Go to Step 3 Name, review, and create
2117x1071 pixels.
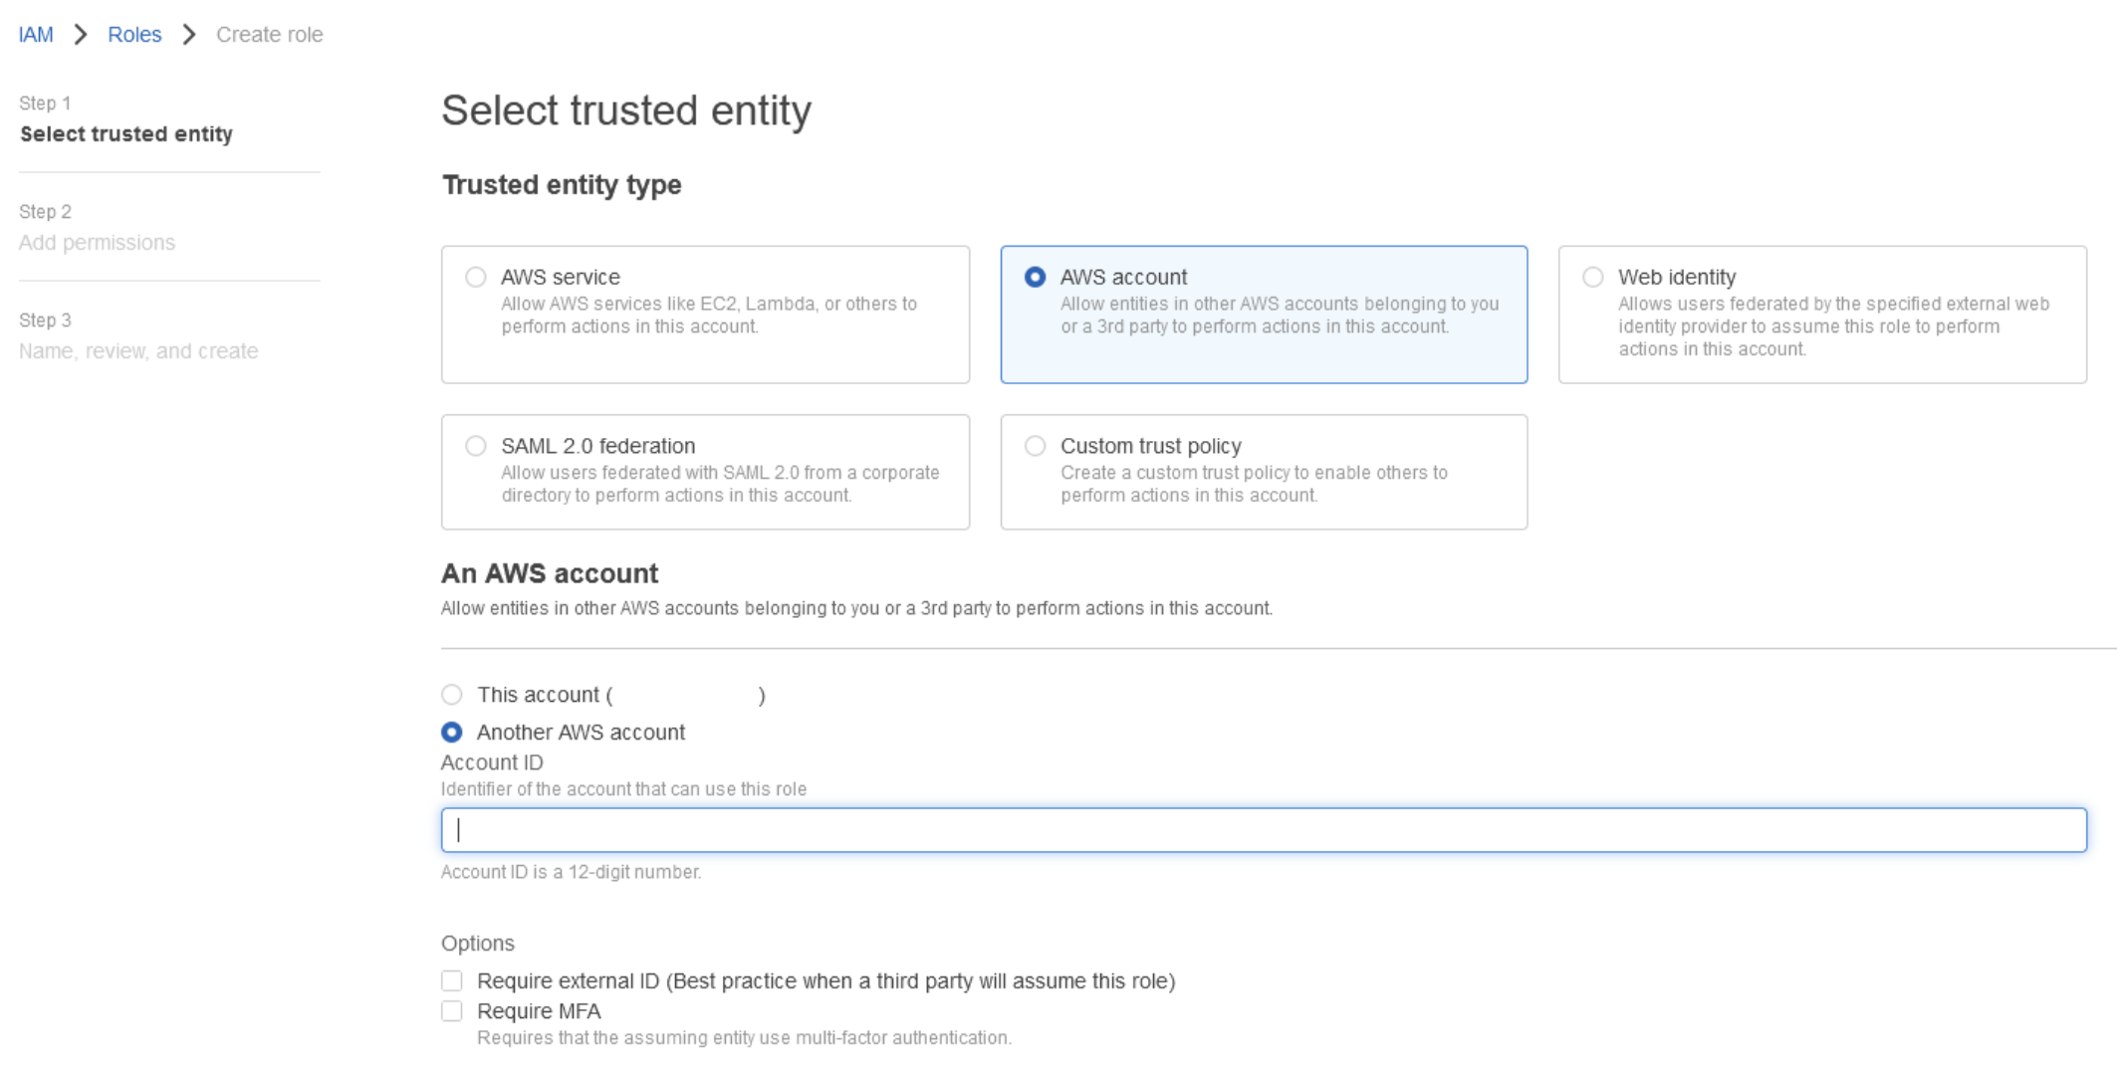pos(138,351)
